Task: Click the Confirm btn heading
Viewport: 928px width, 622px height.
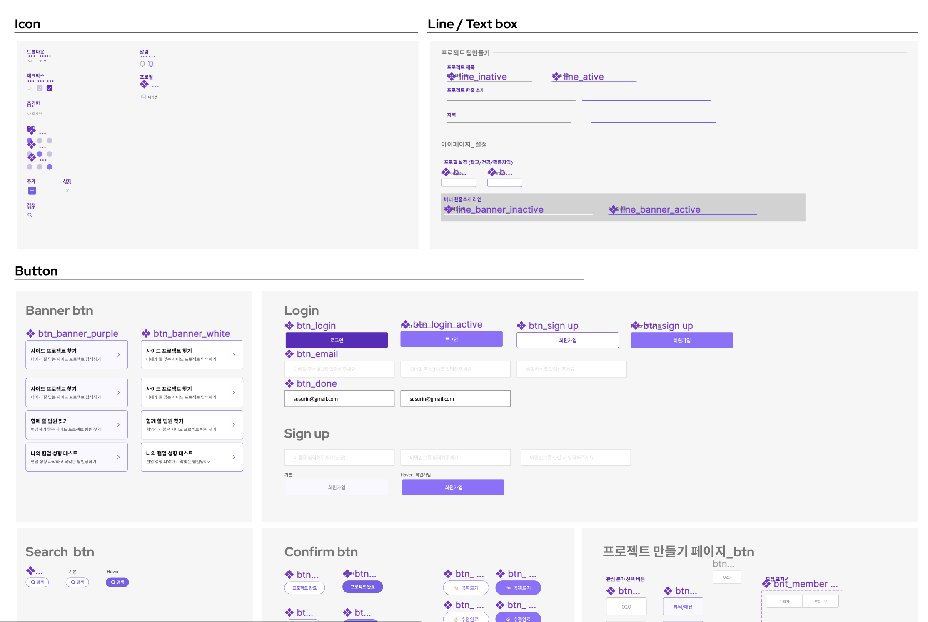Action: (x=321, y=552)
